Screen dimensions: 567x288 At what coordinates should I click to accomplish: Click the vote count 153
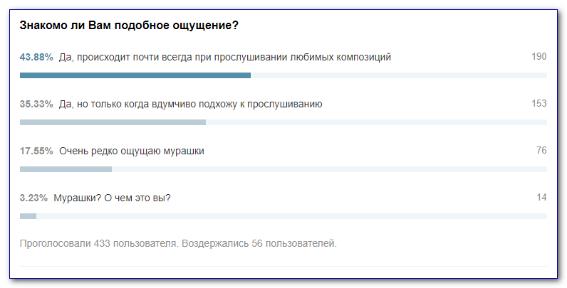tap(539, 104)
